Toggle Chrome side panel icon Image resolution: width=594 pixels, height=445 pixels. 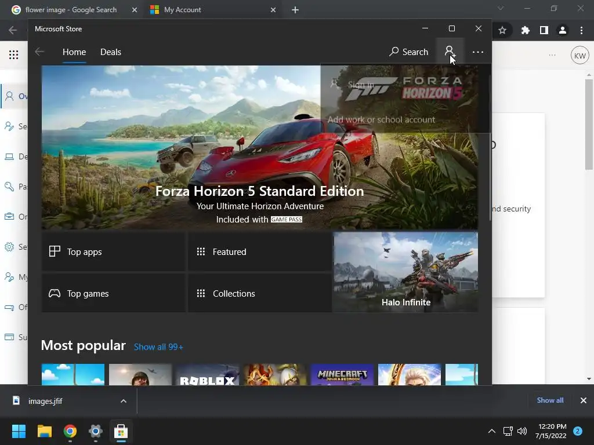(x=544, y=30)
